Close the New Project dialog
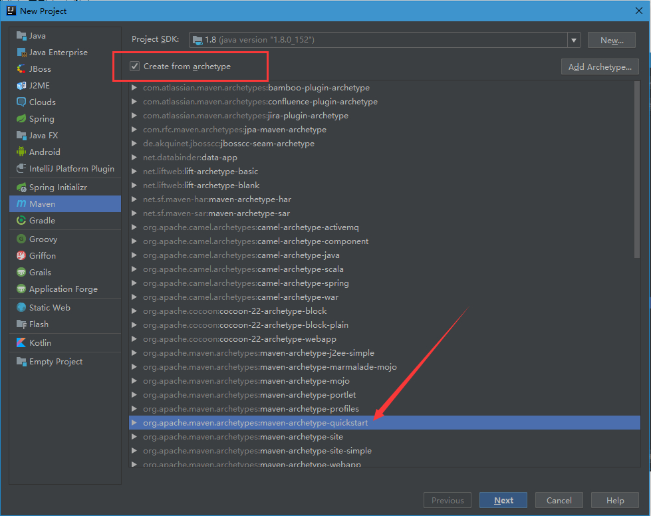The width and height of the screenshot is (651, 516). (x=639, y=11)
